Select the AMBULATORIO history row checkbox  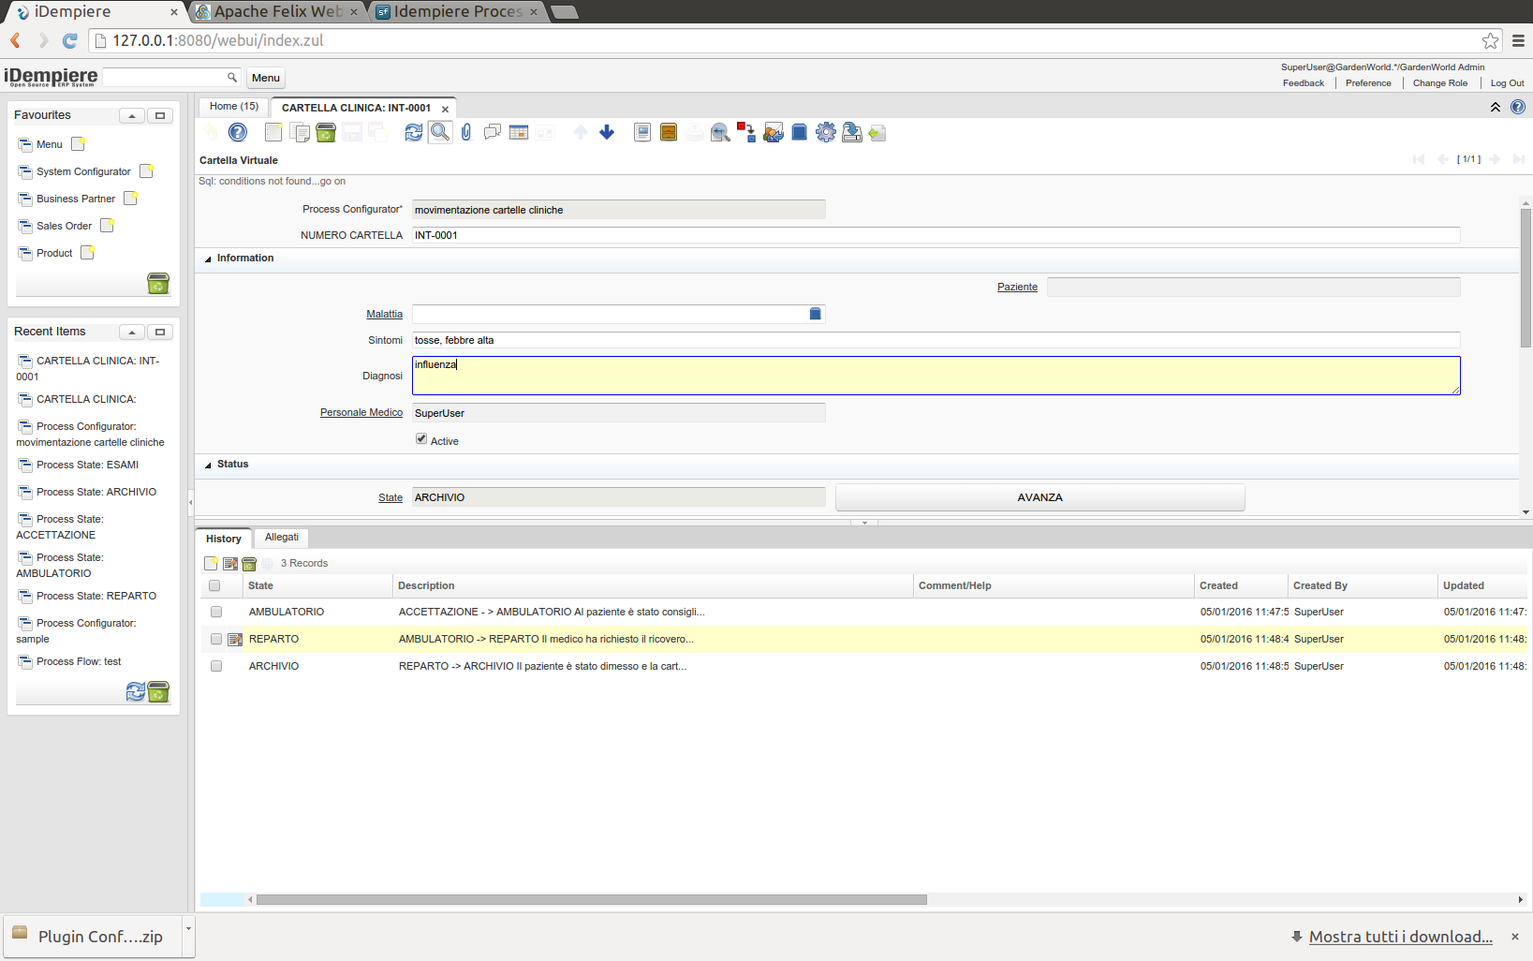coord(216,612)
